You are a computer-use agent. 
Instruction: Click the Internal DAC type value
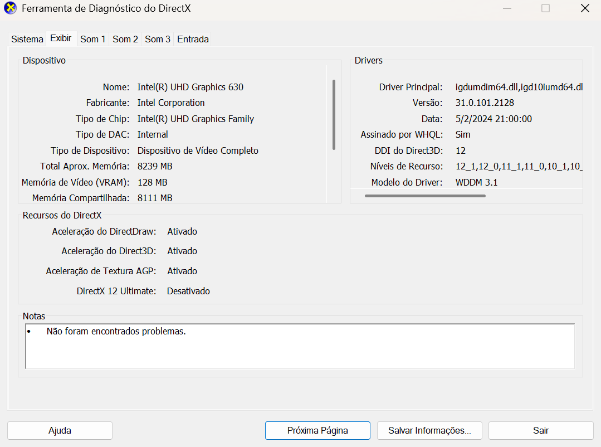[x=153, y=135]
